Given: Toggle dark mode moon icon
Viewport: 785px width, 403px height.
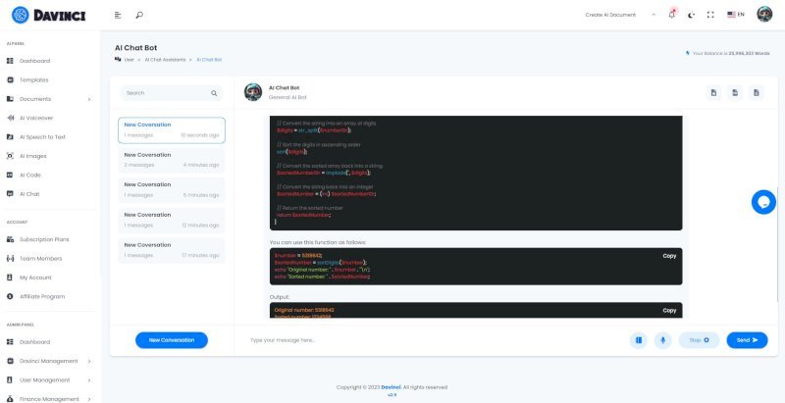Looking at the screenshot, I should (692, 15).
